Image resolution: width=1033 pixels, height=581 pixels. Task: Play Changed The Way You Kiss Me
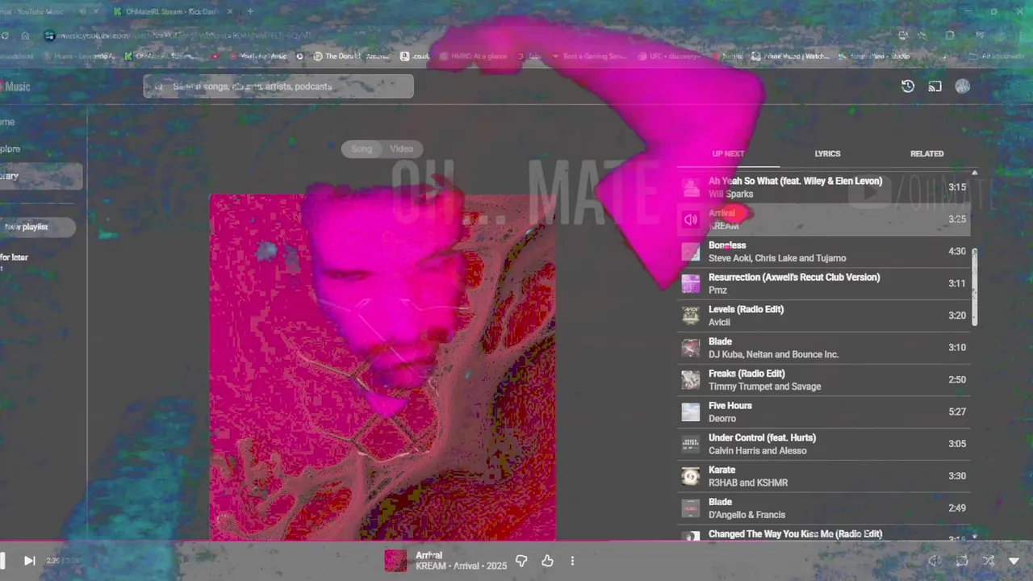coord(823,534)
